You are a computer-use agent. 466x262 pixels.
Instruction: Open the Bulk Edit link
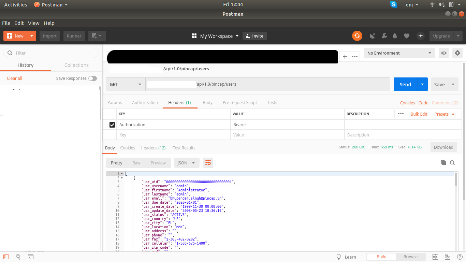[419, 114]
